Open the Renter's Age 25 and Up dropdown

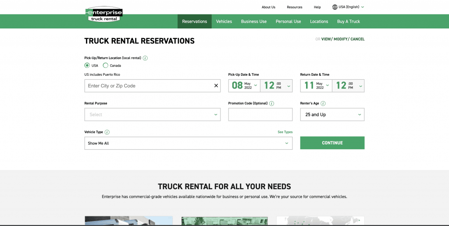pyautogui.click(x=332, y=114)
